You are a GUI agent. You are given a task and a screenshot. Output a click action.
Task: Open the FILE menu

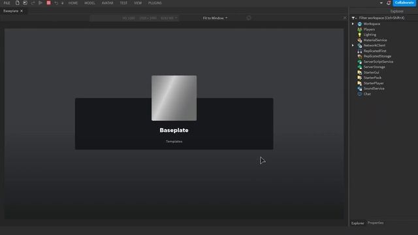(7, 3)
